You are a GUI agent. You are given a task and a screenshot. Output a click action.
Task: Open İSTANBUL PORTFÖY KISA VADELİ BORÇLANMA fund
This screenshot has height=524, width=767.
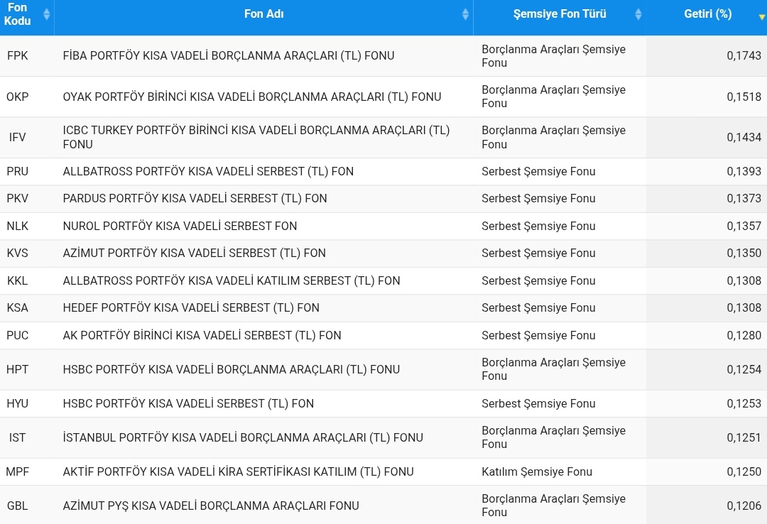[243, 438]
